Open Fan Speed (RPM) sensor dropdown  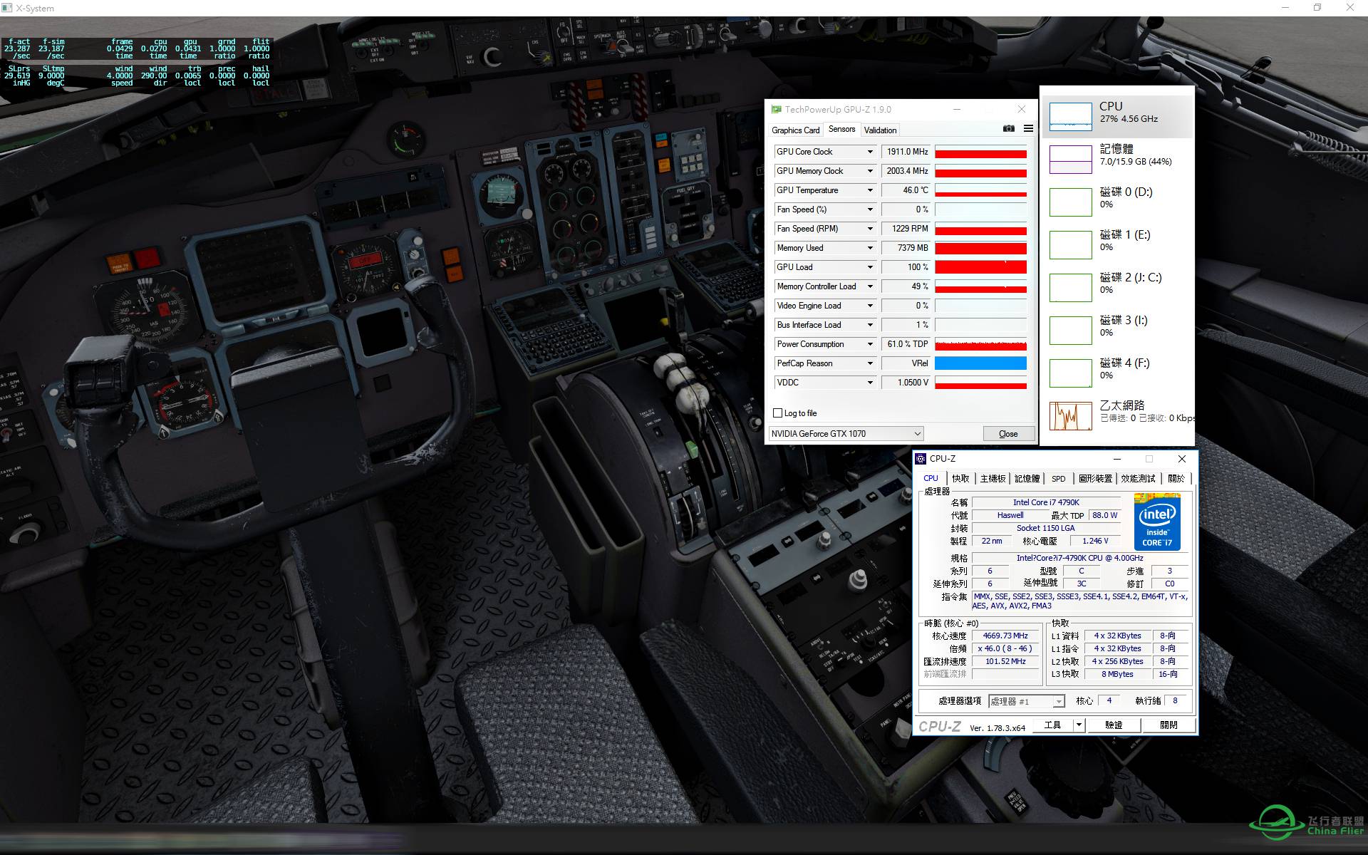point(870,229)
